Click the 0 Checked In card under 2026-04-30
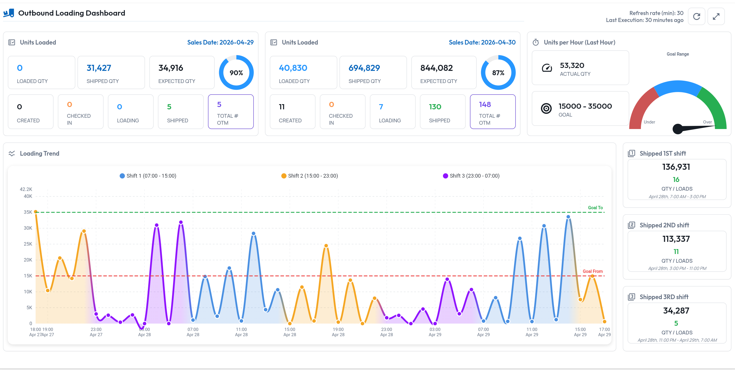The image size is (735, 370). click(x=342, y=112)
